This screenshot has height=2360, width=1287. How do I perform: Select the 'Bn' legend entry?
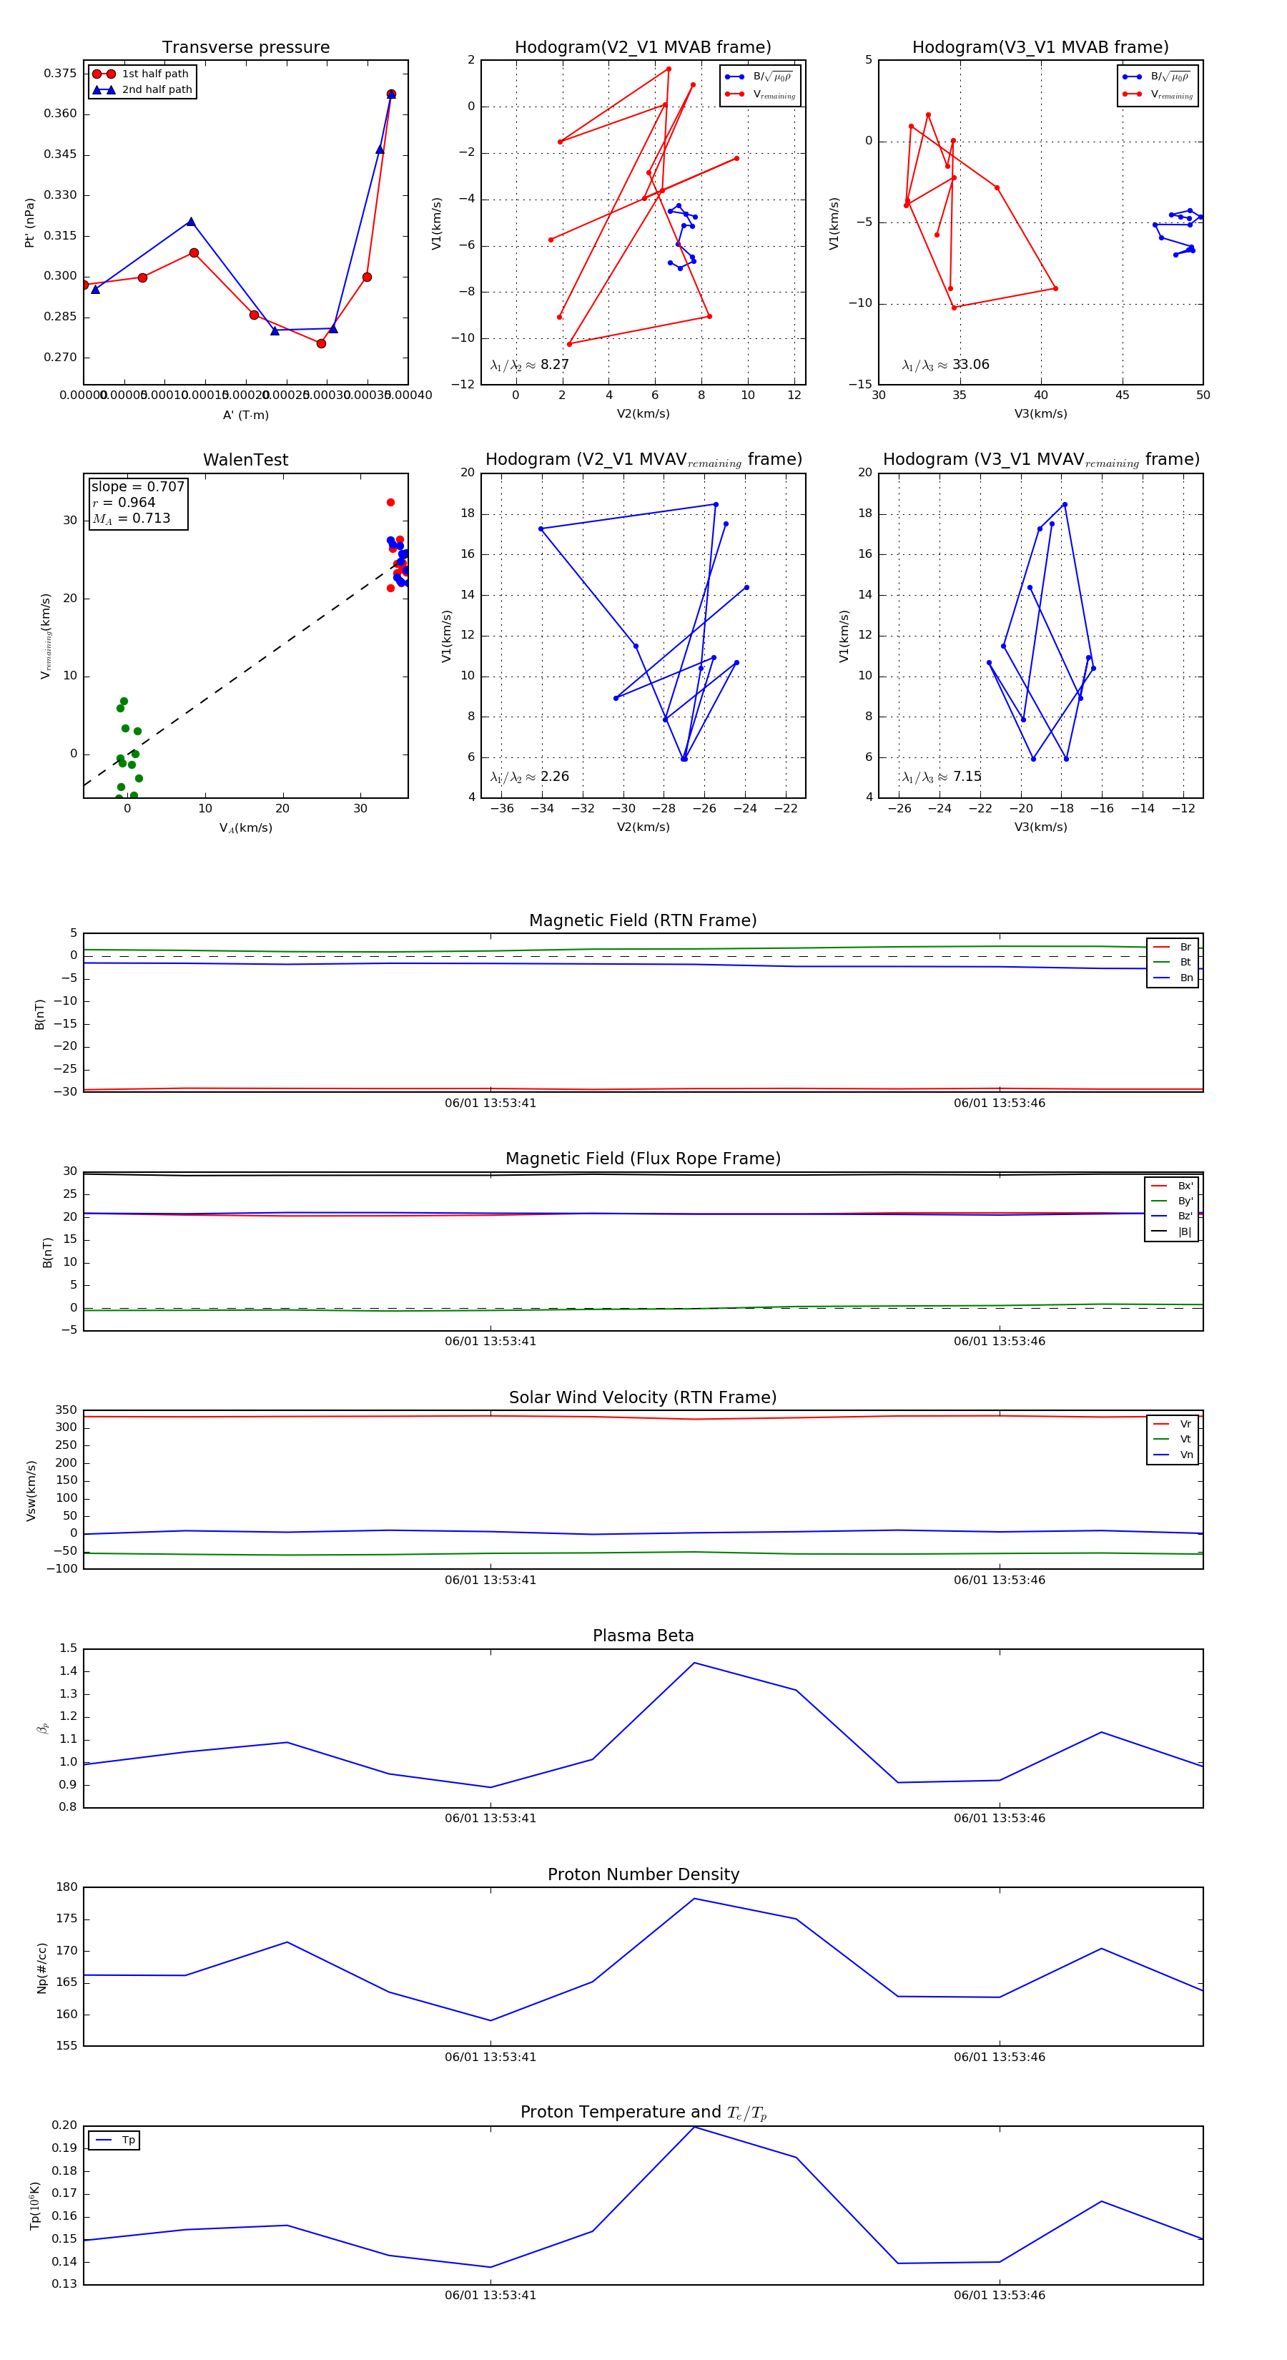pyautogui.click(x=1173, y=978)
